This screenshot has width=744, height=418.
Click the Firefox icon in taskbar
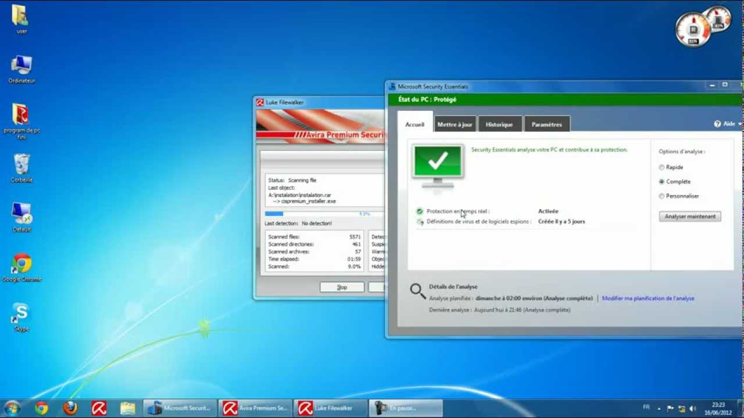point(70,408)
